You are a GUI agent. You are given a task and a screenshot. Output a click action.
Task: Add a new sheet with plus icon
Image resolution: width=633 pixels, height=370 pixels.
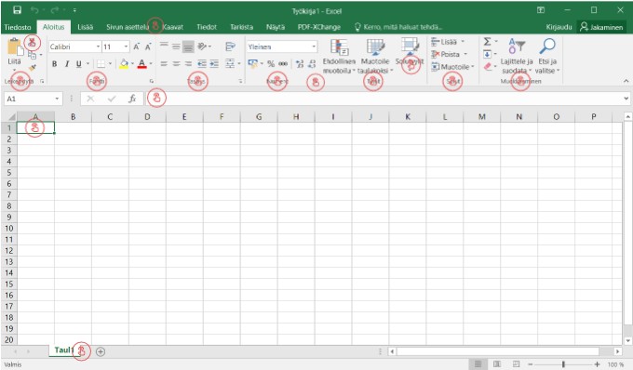point(101,351)
